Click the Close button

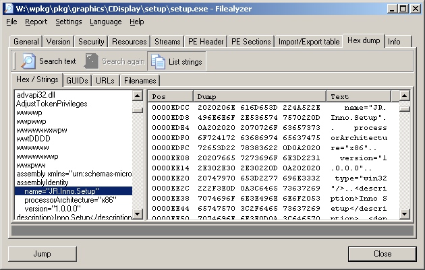coord(382,254)
